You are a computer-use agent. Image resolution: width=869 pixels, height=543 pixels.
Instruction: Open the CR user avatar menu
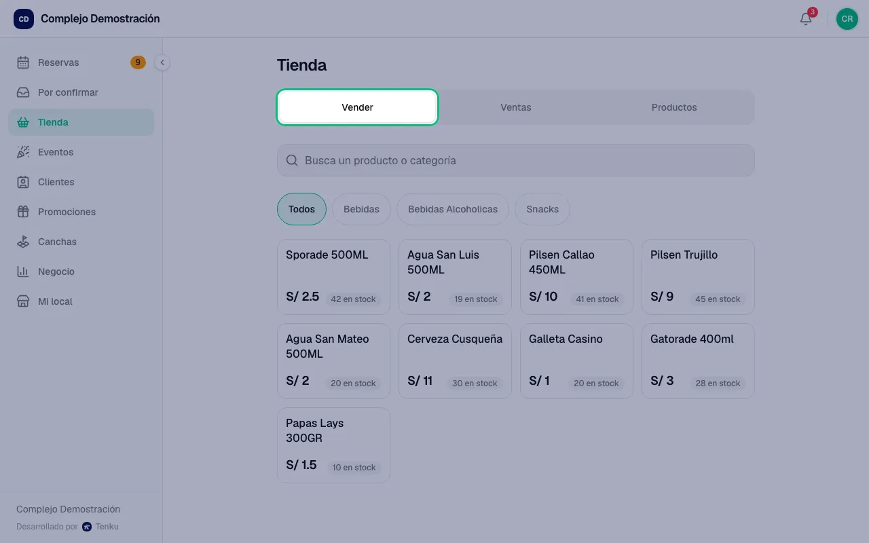[847, 19]
